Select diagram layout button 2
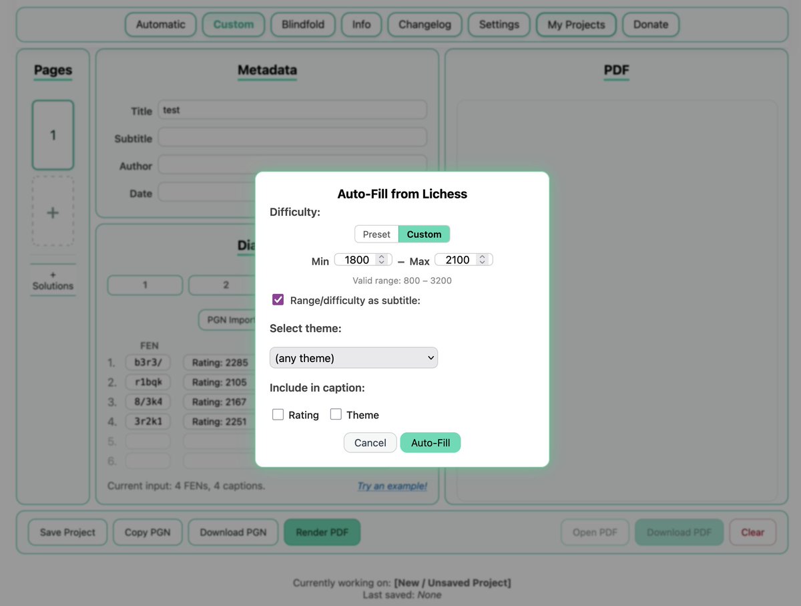This screenshot has height=606, width=801. pyautogui.click(x=222, y=285)
